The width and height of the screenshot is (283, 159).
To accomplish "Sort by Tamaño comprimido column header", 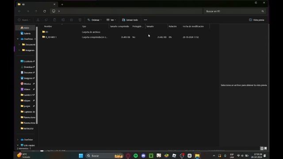I will point(119,26).
